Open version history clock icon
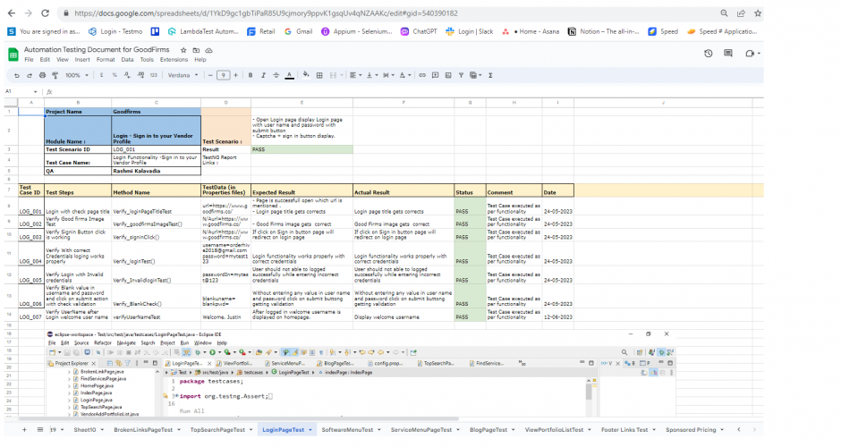The height and width of the screenshot is (447, 841). coord(708,54)
